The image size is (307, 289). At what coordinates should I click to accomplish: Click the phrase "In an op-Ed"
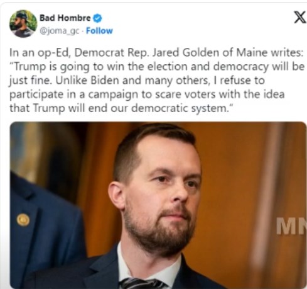39,53
